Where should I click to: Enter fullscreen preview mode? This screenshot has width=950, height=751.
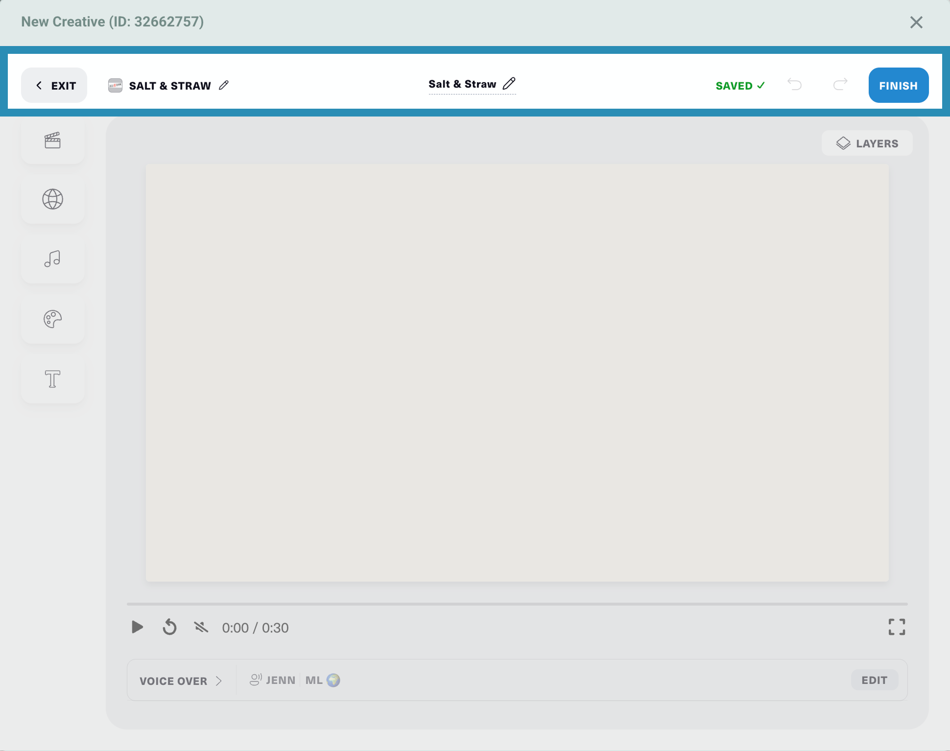897,627
